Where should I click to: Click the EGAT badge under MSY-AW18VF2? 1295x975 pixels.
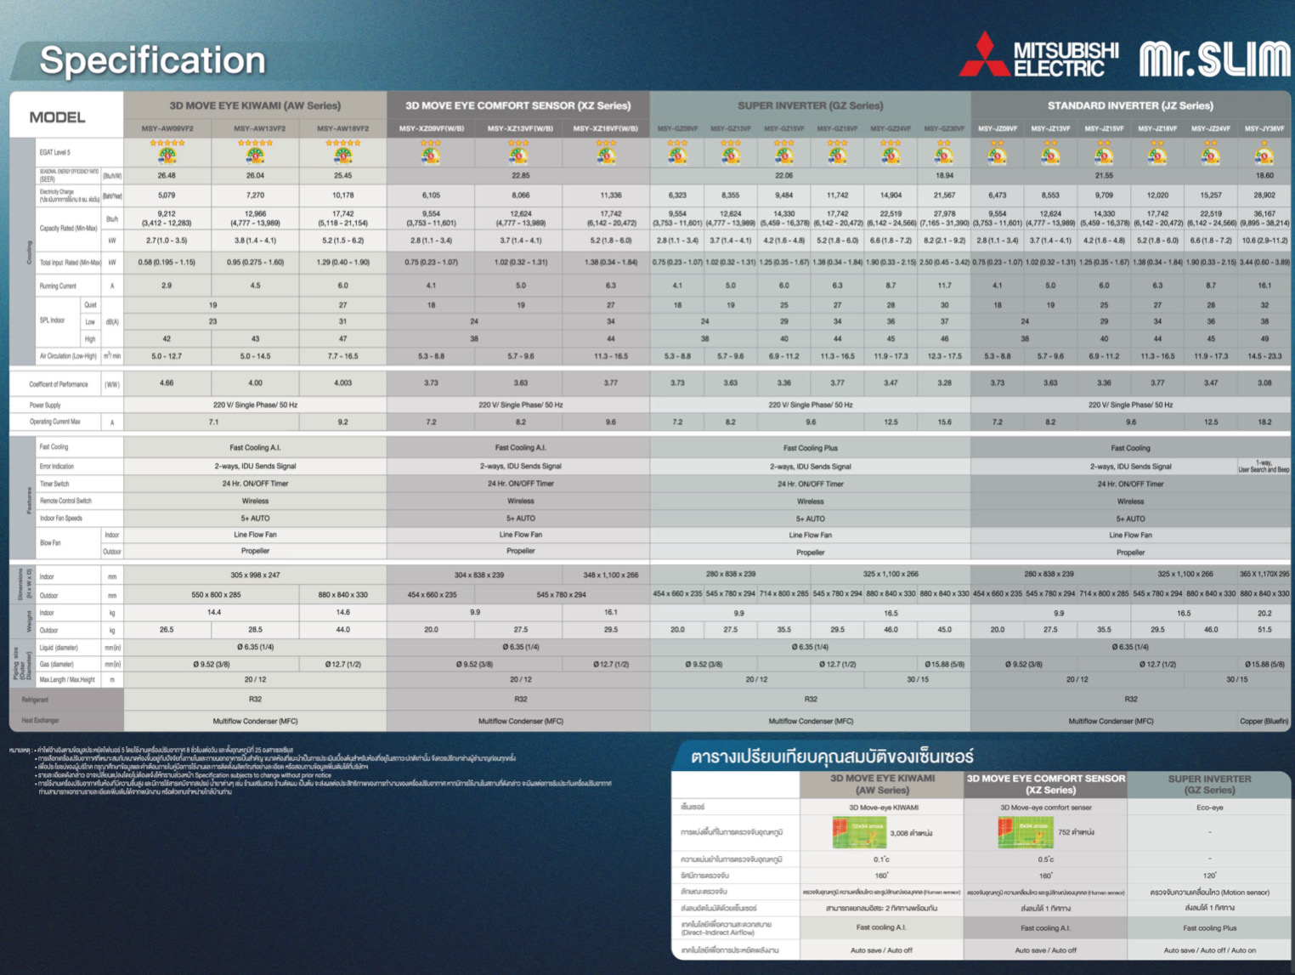point(342,156)
